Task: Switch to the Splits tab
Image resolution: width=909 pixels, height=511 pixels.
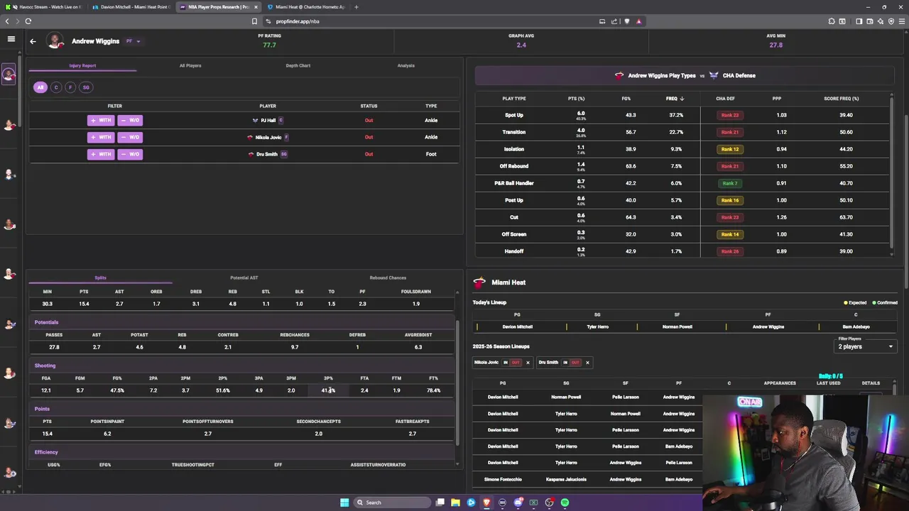Action: 100,278
